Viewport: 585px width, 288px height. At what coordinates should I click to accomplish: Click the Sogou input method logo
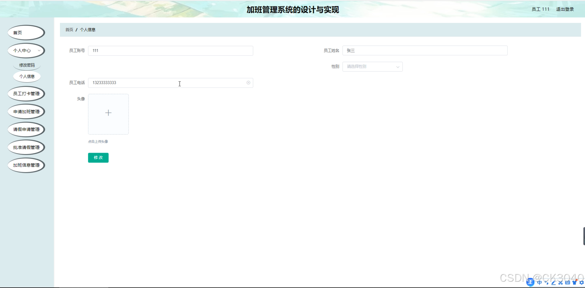[531, 283]
